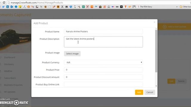Image resolution: width=191 pixels, height=107 pixels.
Task: Open the infinity-symbol bookmark icon
Action: (x=117, y=7)
